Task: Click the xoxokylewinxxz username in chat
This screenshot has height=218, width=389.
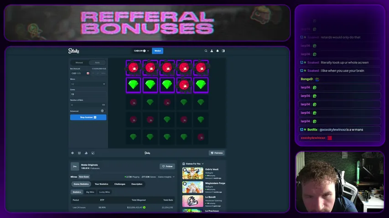Action: pos(313,138)
